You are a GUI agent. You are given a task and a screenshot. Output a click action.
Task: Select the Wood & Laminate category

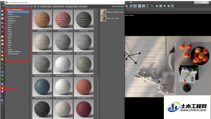(13, 54)
